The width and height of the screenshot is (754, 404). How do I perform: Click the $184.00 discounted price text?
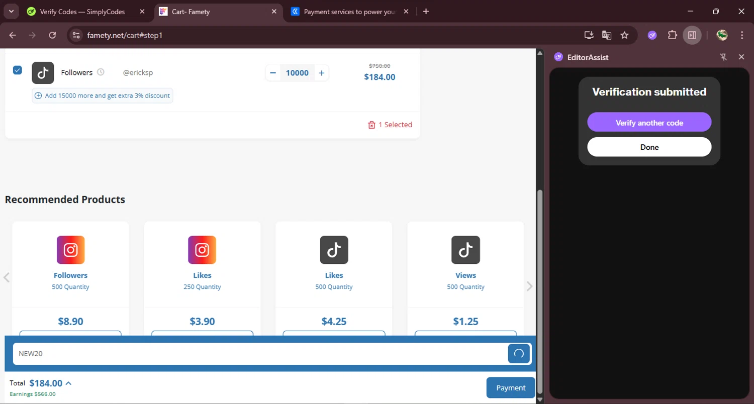380,77
